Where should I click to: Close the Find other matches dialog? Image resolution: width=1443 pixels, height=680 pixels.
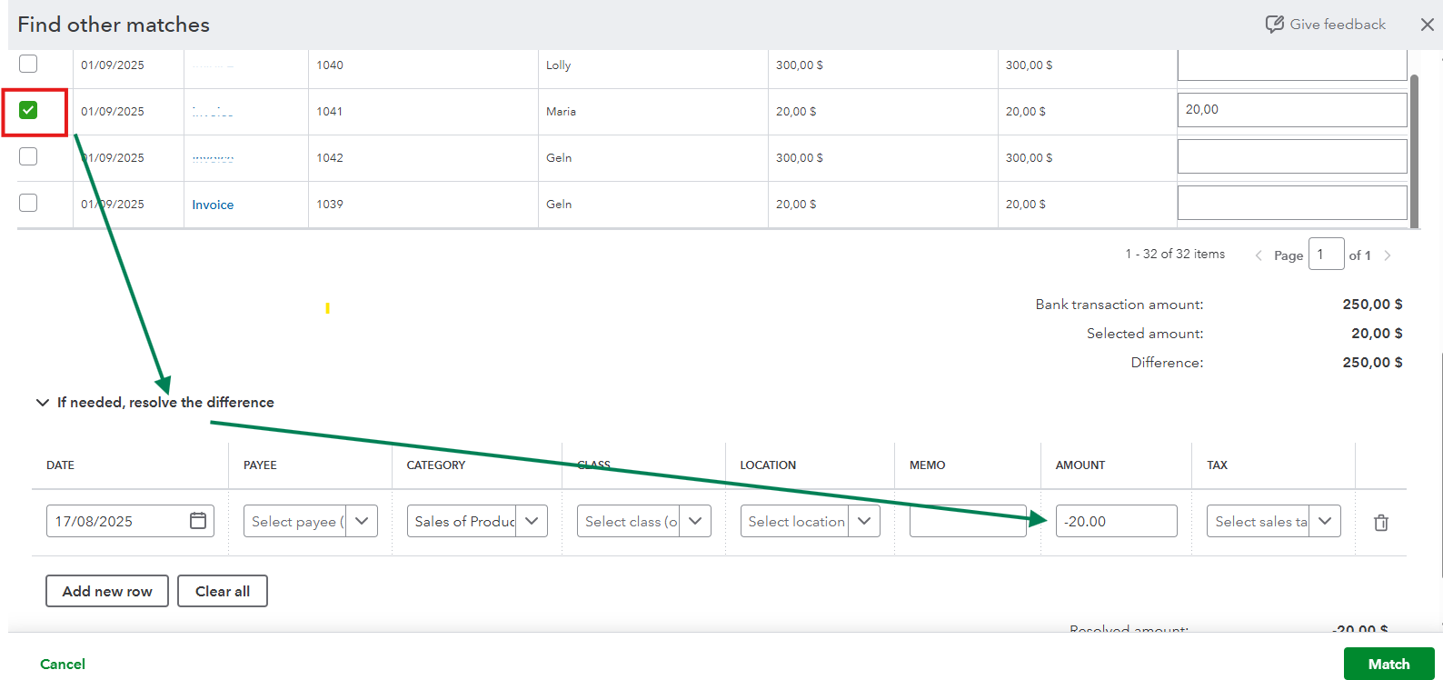click(x=1428, y=25)
